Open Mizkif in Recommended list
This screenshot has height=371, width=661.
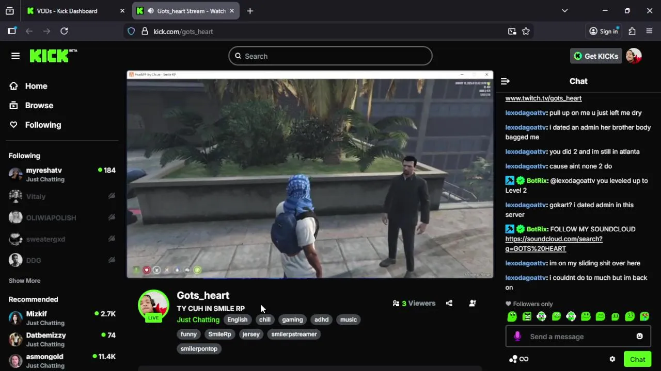tap(62, 318)
